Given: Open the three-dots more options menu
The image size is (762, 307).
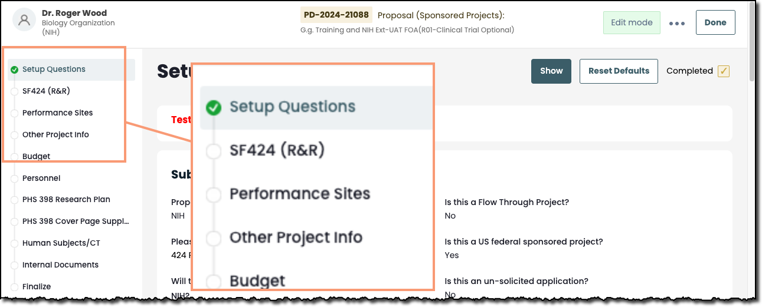Looking at the screenshot, I should point(676,24).
